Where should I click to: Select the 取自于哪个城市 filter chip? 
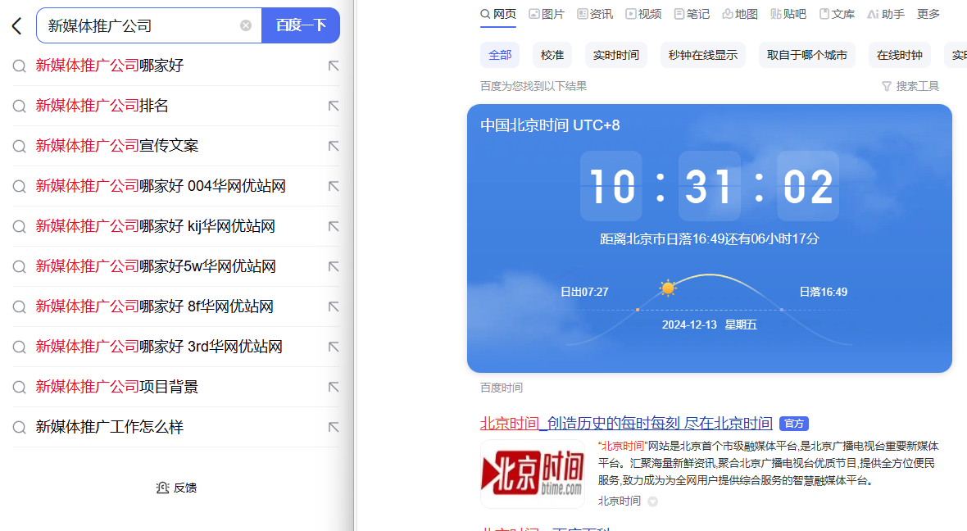[806, 55]
